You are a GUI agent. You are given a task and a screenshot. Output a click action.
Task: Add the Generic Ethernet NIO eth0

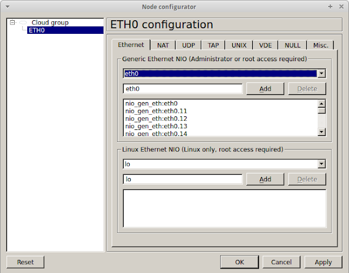(265, 88)
